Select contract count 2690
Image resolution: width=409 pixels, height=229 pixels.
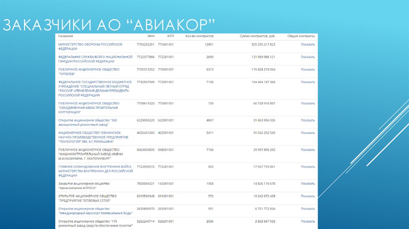[210, 57]
